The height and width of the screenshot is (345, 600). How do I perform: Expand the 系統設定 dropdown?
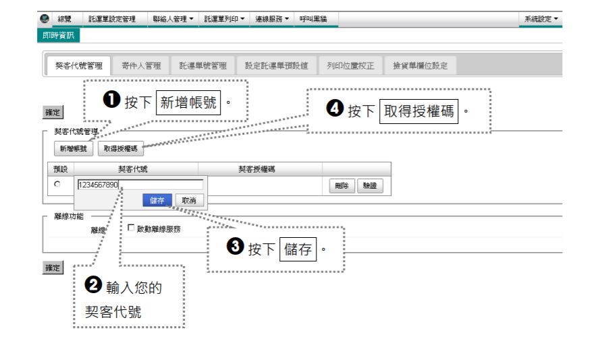click(x=541, y=19)
